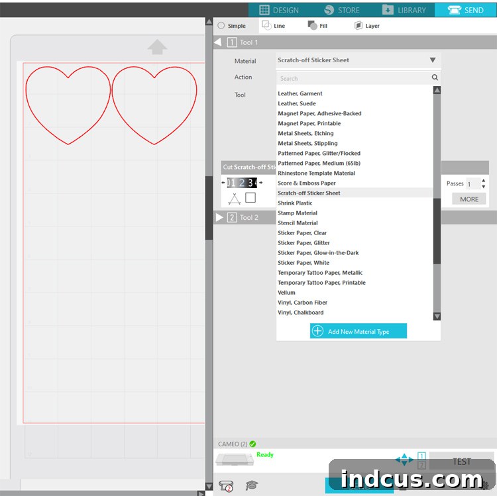Open the LIBRARY tab
This screenshot has width=497, height=496.
(404, 10)
